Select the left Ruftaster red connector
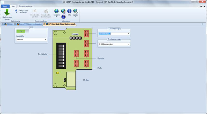Screen dimensions: 207x114 click(x=76, y=54)
